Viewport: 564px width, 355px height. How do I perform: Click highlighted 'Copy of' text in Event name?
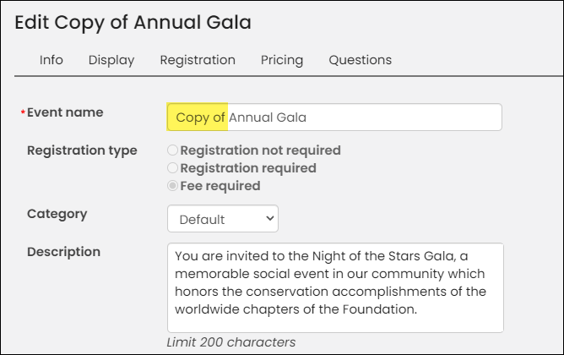[200, 117]
